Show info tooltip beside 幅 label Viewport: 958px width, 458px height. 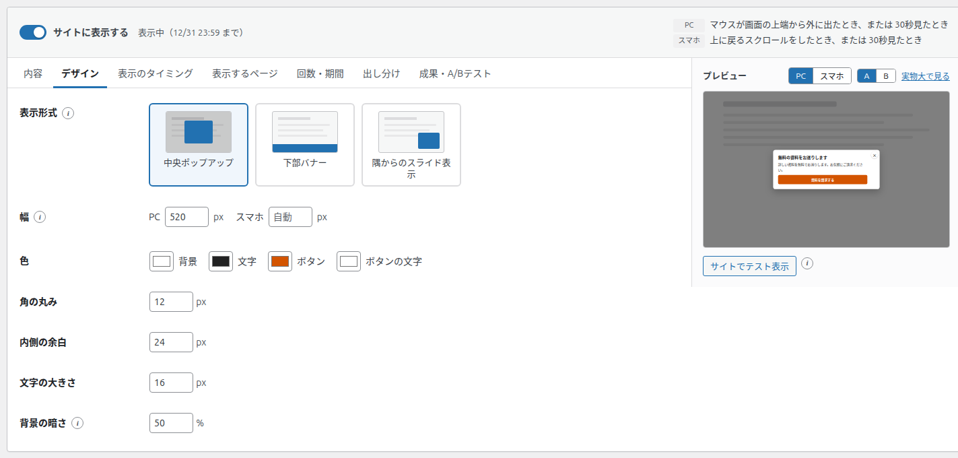(40, 217)
